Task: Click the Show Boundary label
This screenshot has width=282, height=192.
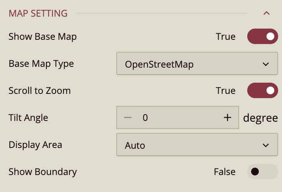Action: 42,172
